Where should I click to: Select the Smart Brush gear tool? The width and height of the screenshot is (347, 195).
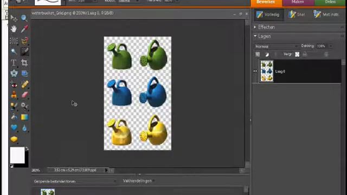pos(24,106)
